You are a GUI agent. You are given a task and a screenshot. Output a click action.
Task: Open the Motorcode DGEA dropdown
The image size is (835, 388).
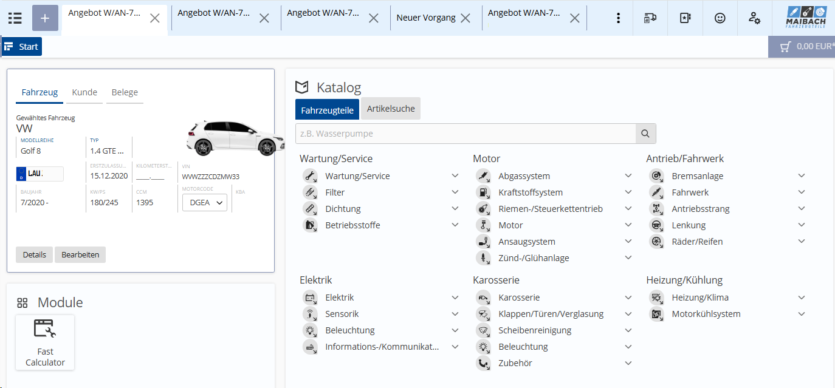[205, 203]
